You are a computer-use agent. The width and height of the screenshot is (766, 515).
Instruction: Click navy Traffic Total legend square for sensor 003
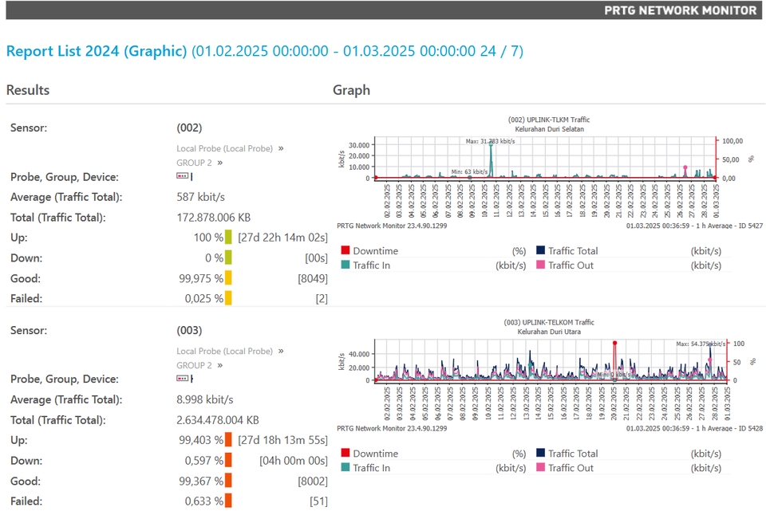click(x=540, y=453)
